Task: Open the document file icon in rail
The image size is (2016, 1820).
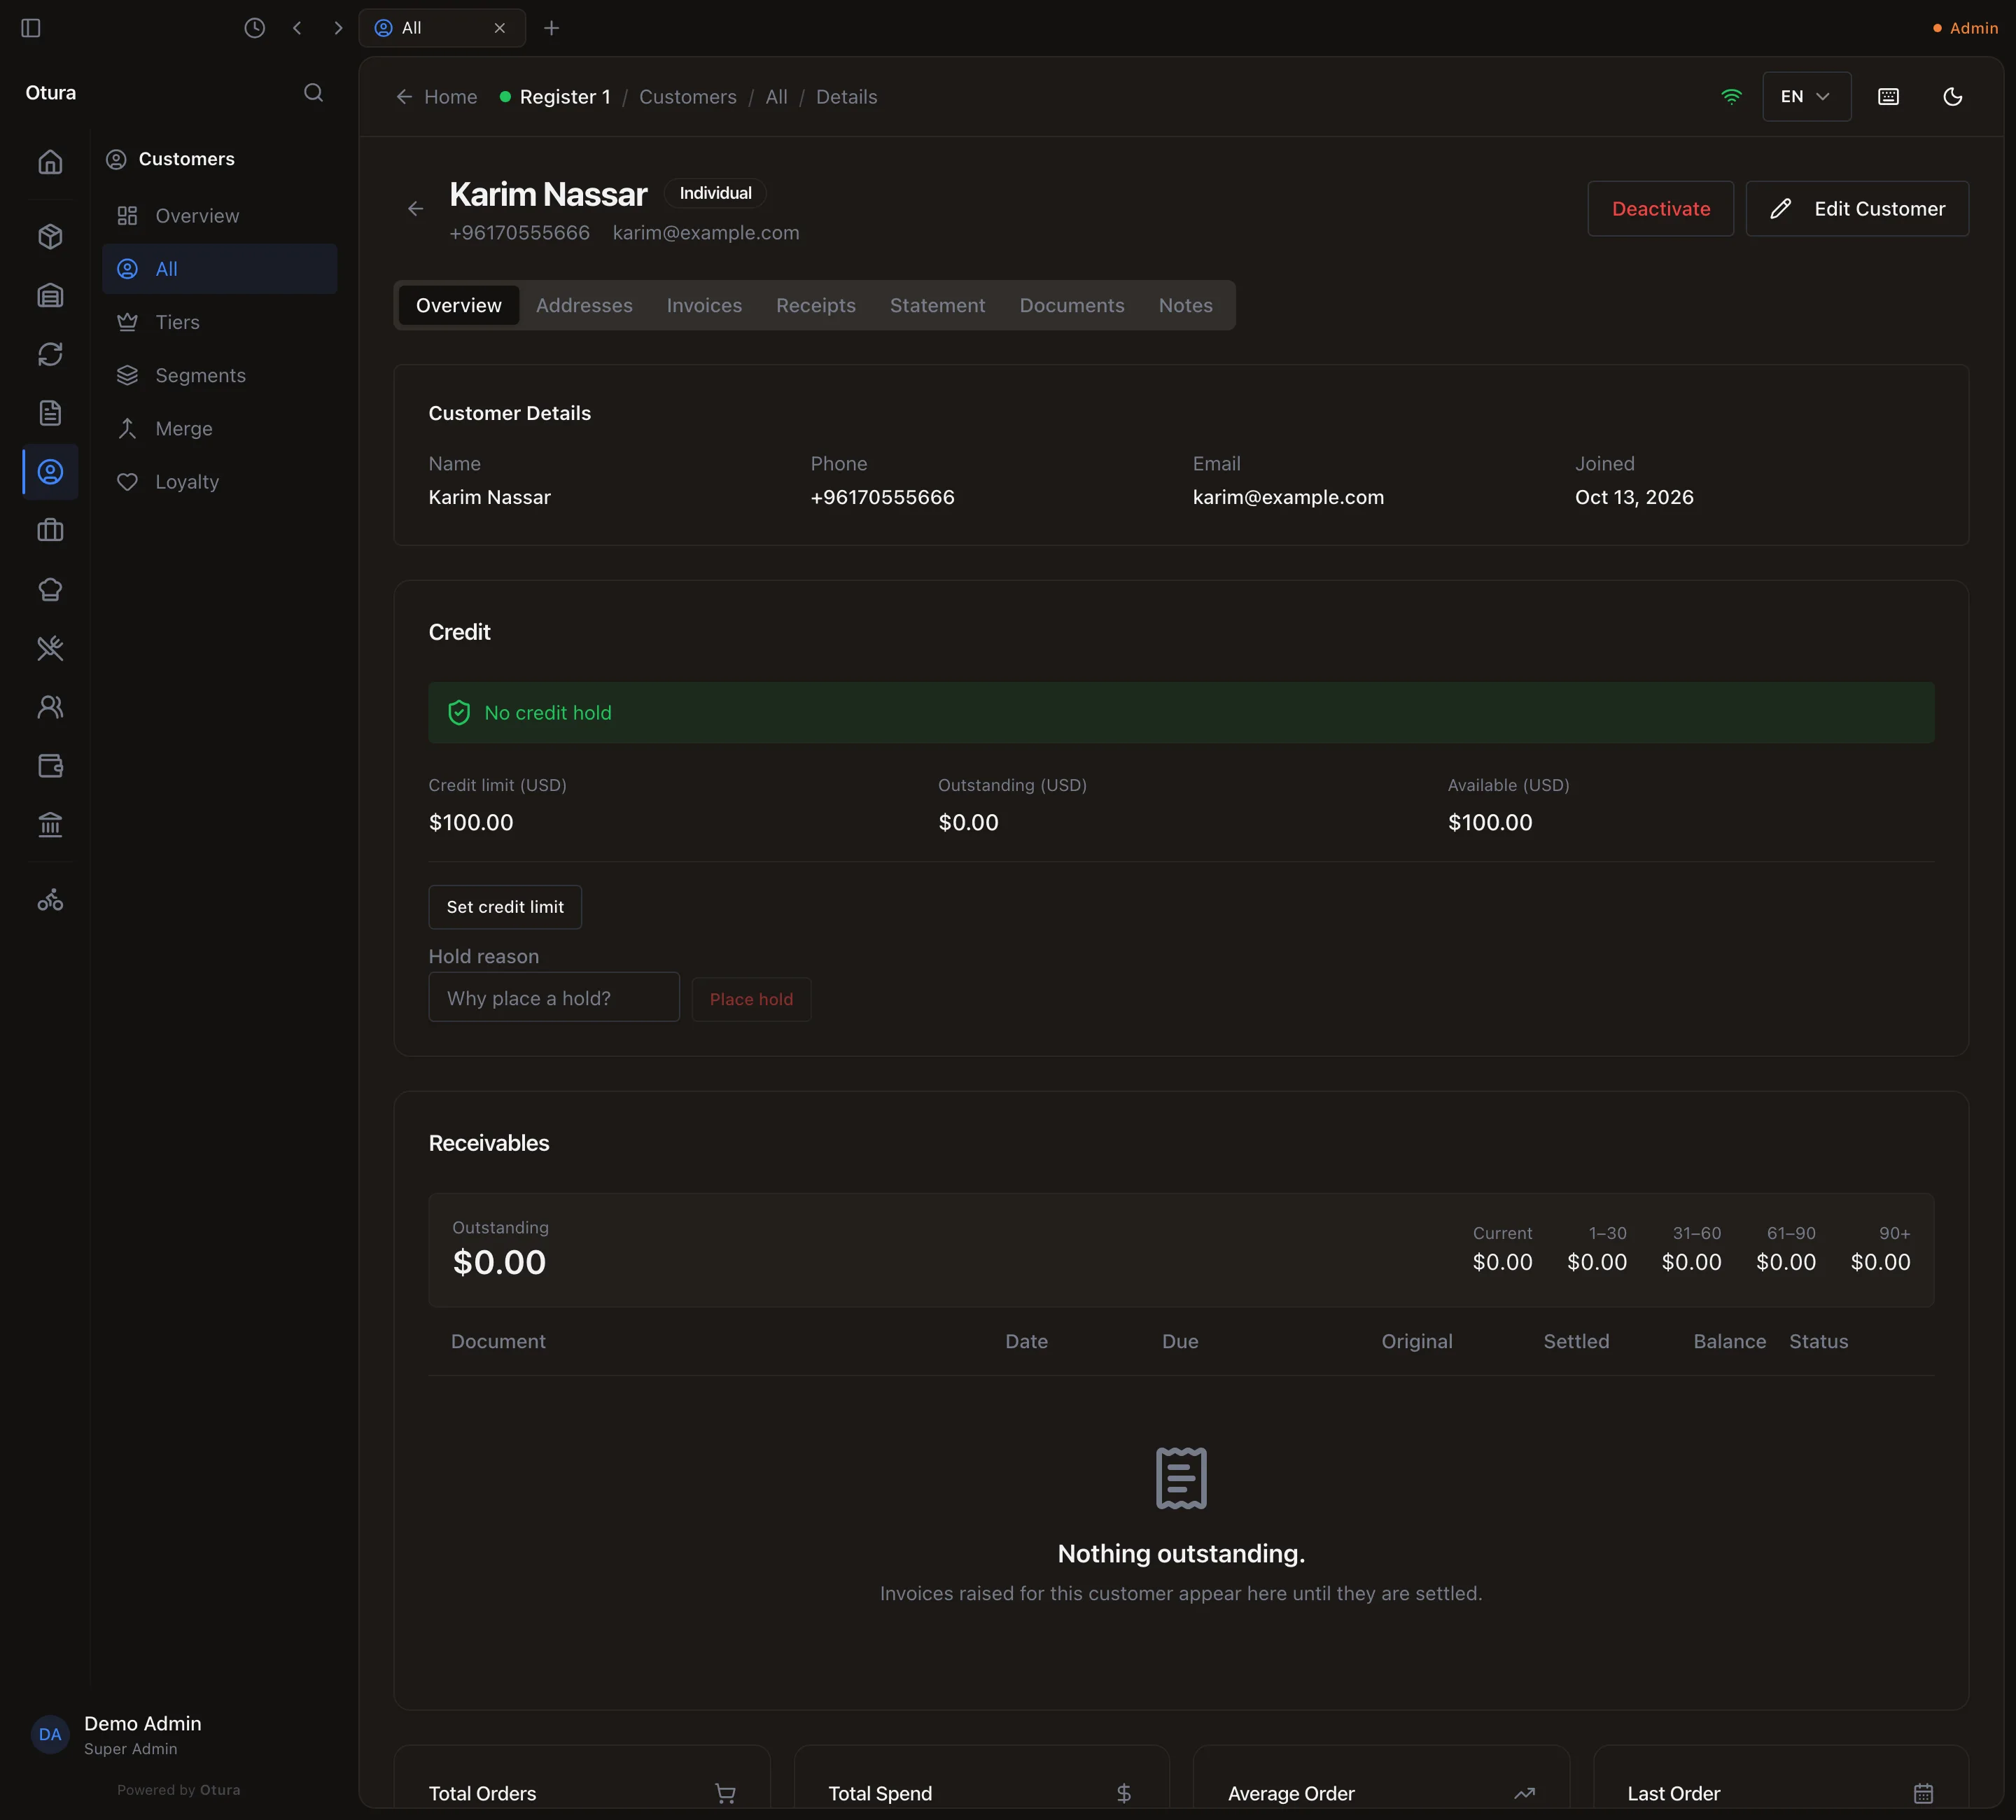Action: 50,413
